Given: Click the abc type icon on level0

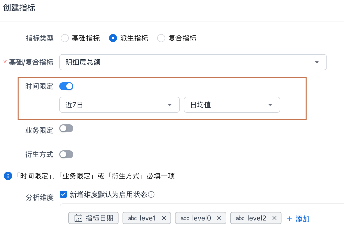Looking at the screenshot, I should pyautogui.click(x=185, y=218).
